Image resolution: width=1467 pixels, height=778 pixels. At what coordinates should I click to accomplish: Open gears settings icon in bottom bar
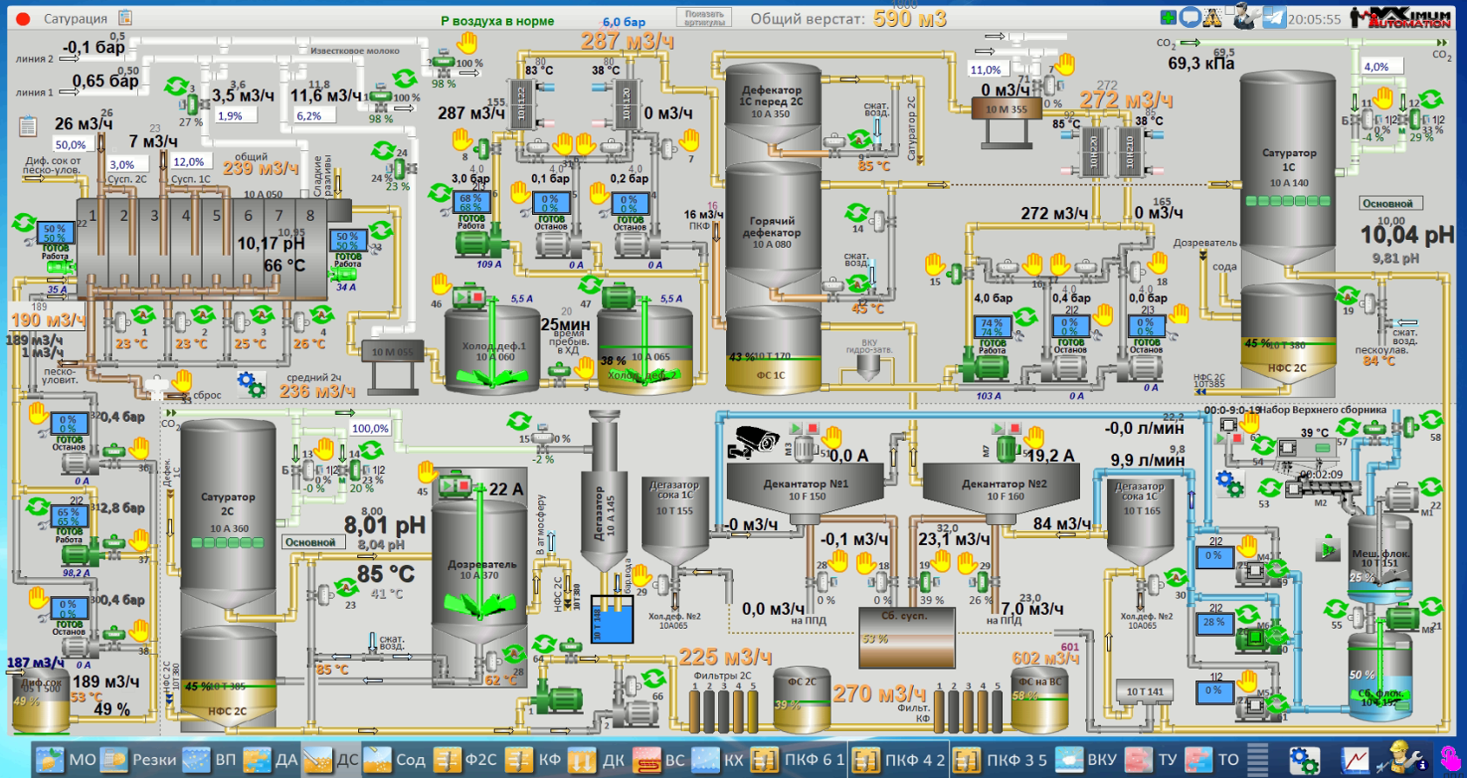[1304, 760]
